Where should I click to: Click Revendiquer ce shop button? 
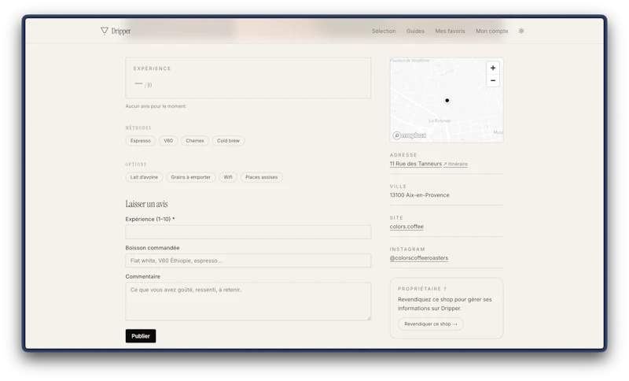[430, 324]
